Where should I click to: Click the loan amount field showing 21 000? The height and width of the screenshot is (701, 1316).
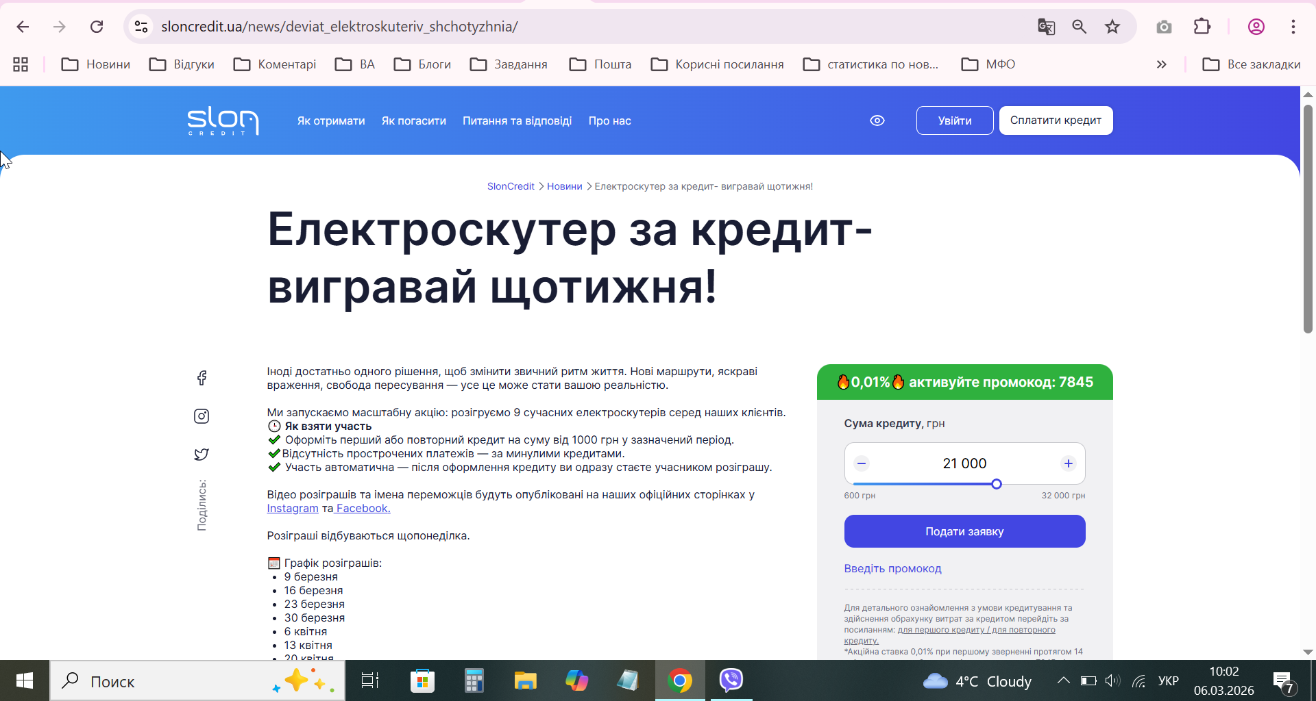pyautogui.click(x=964, y=463)
